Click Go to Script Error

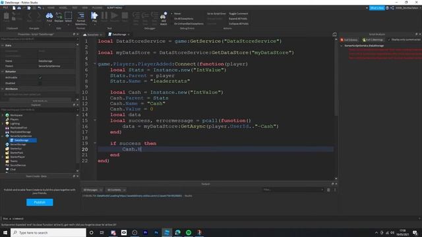(216, 13)
